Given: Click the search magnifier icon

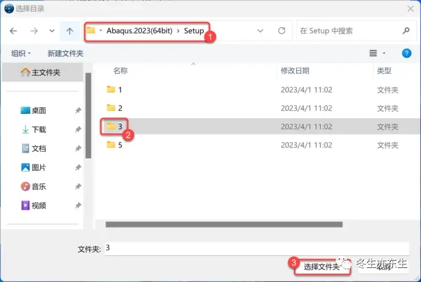Looking at the screenshot, I should point(406,30).
